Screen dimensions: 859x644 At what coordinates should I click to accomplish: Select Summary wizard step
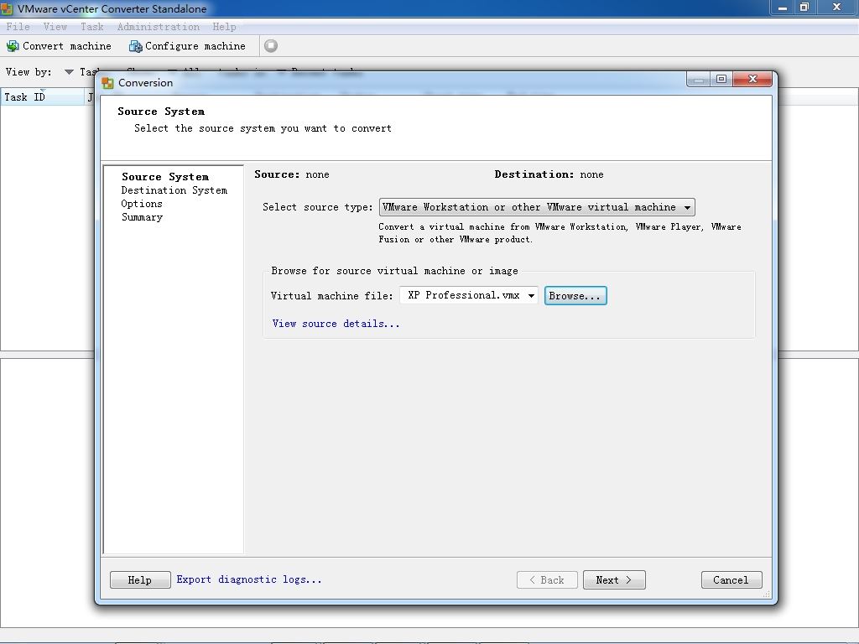pyautogui.click(x=142, y=217)
